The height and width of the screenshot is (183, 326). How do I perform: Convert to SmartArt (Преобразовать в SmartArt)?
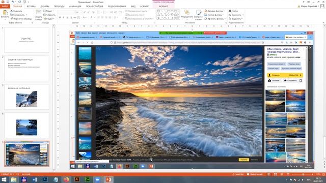point(139,19)
